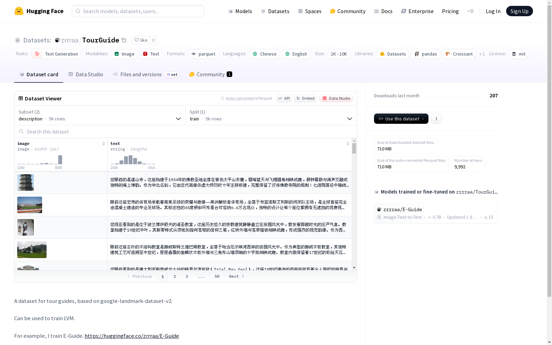This screenshot has width=552, height=345.
Task: Open the church statue image thumbnail
Action: click(x=26, y=227)
